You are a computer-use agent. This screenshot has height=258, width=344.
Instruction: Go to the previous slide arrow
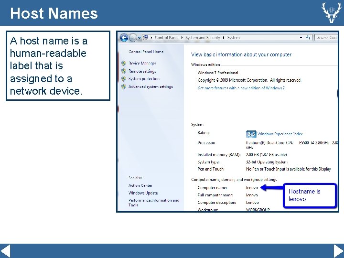(5, 251)
